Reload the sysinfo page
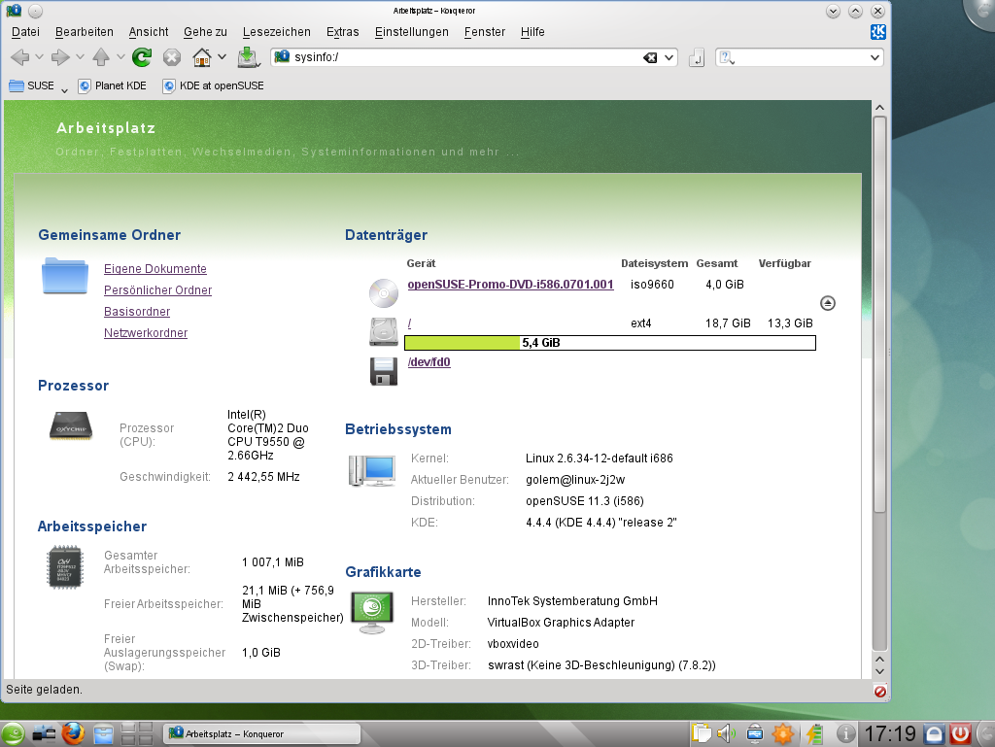This screenshot has width=995, height=747. 141,56
